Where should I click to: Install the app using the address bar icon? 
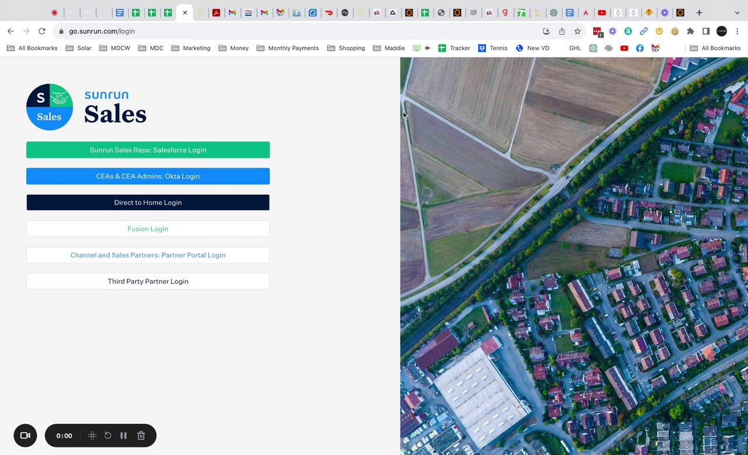tap(546, 31)
